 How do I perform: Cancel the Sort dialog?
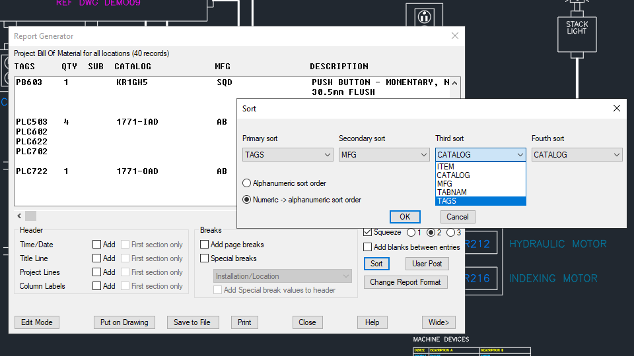point(457,217)
